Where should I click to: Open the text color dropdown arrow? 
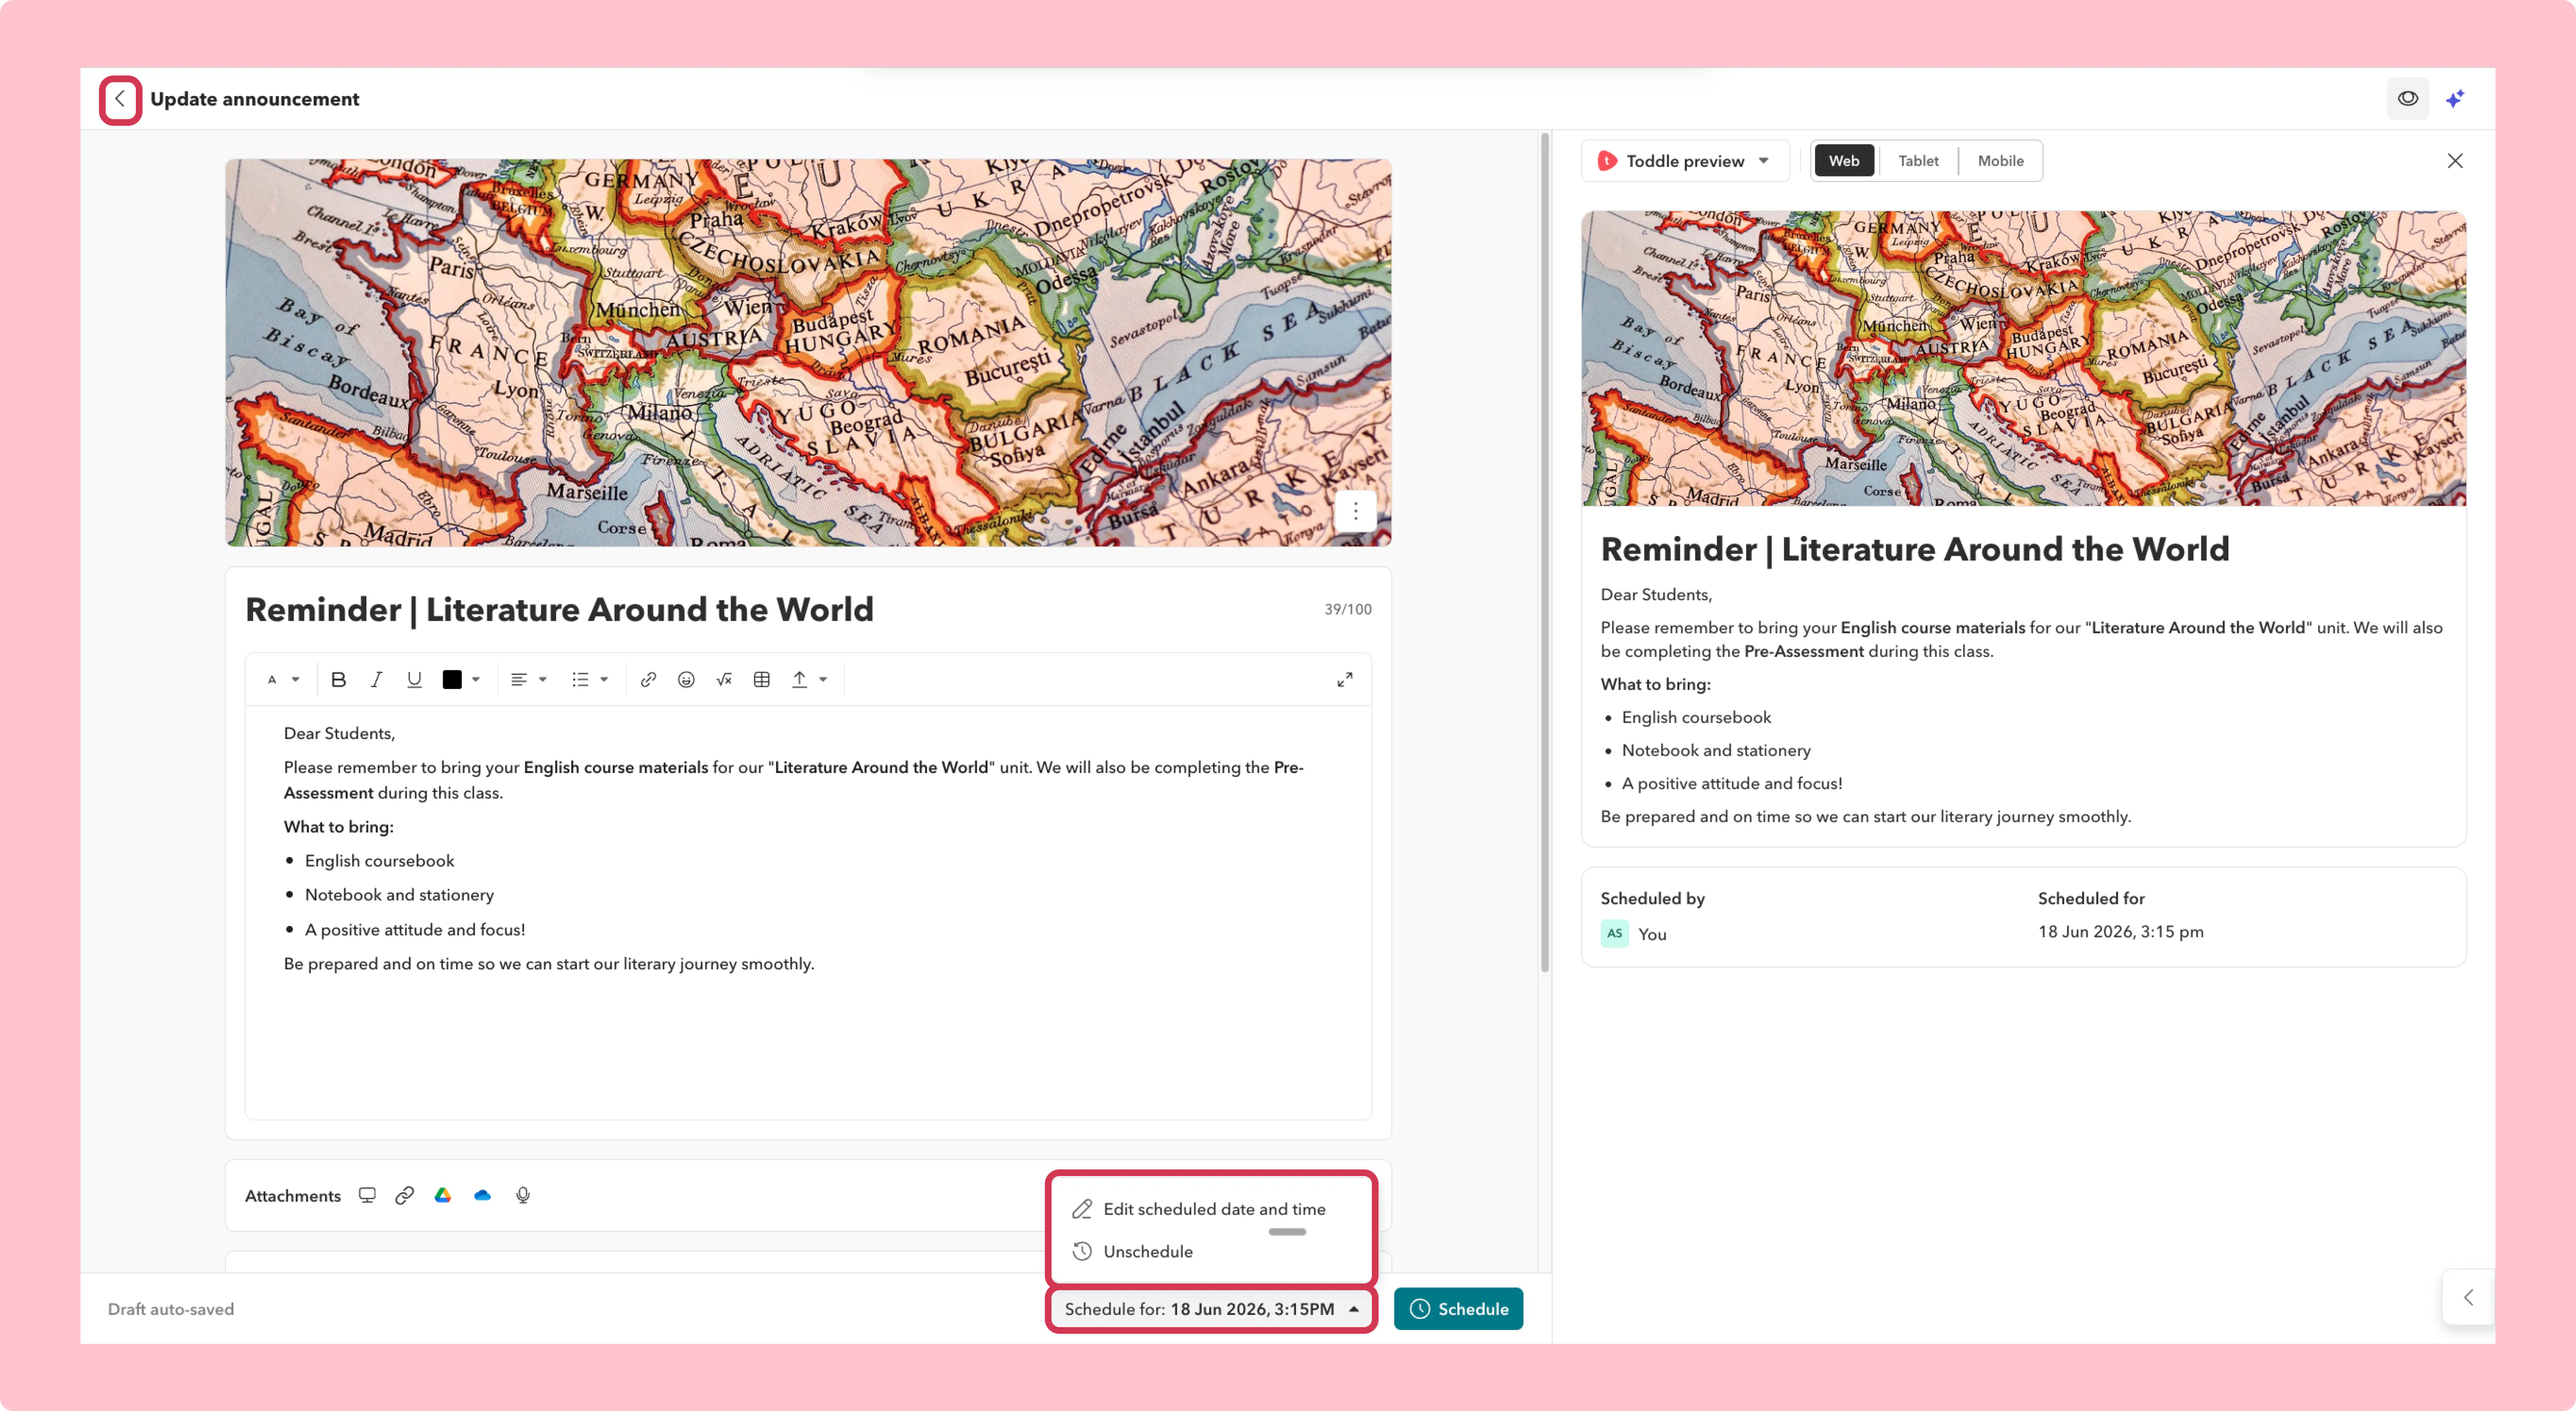(476, 679)
